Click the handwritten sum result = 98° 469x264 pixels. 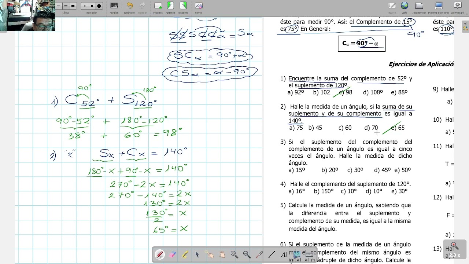pyautogui.click(x=168, y=133)
